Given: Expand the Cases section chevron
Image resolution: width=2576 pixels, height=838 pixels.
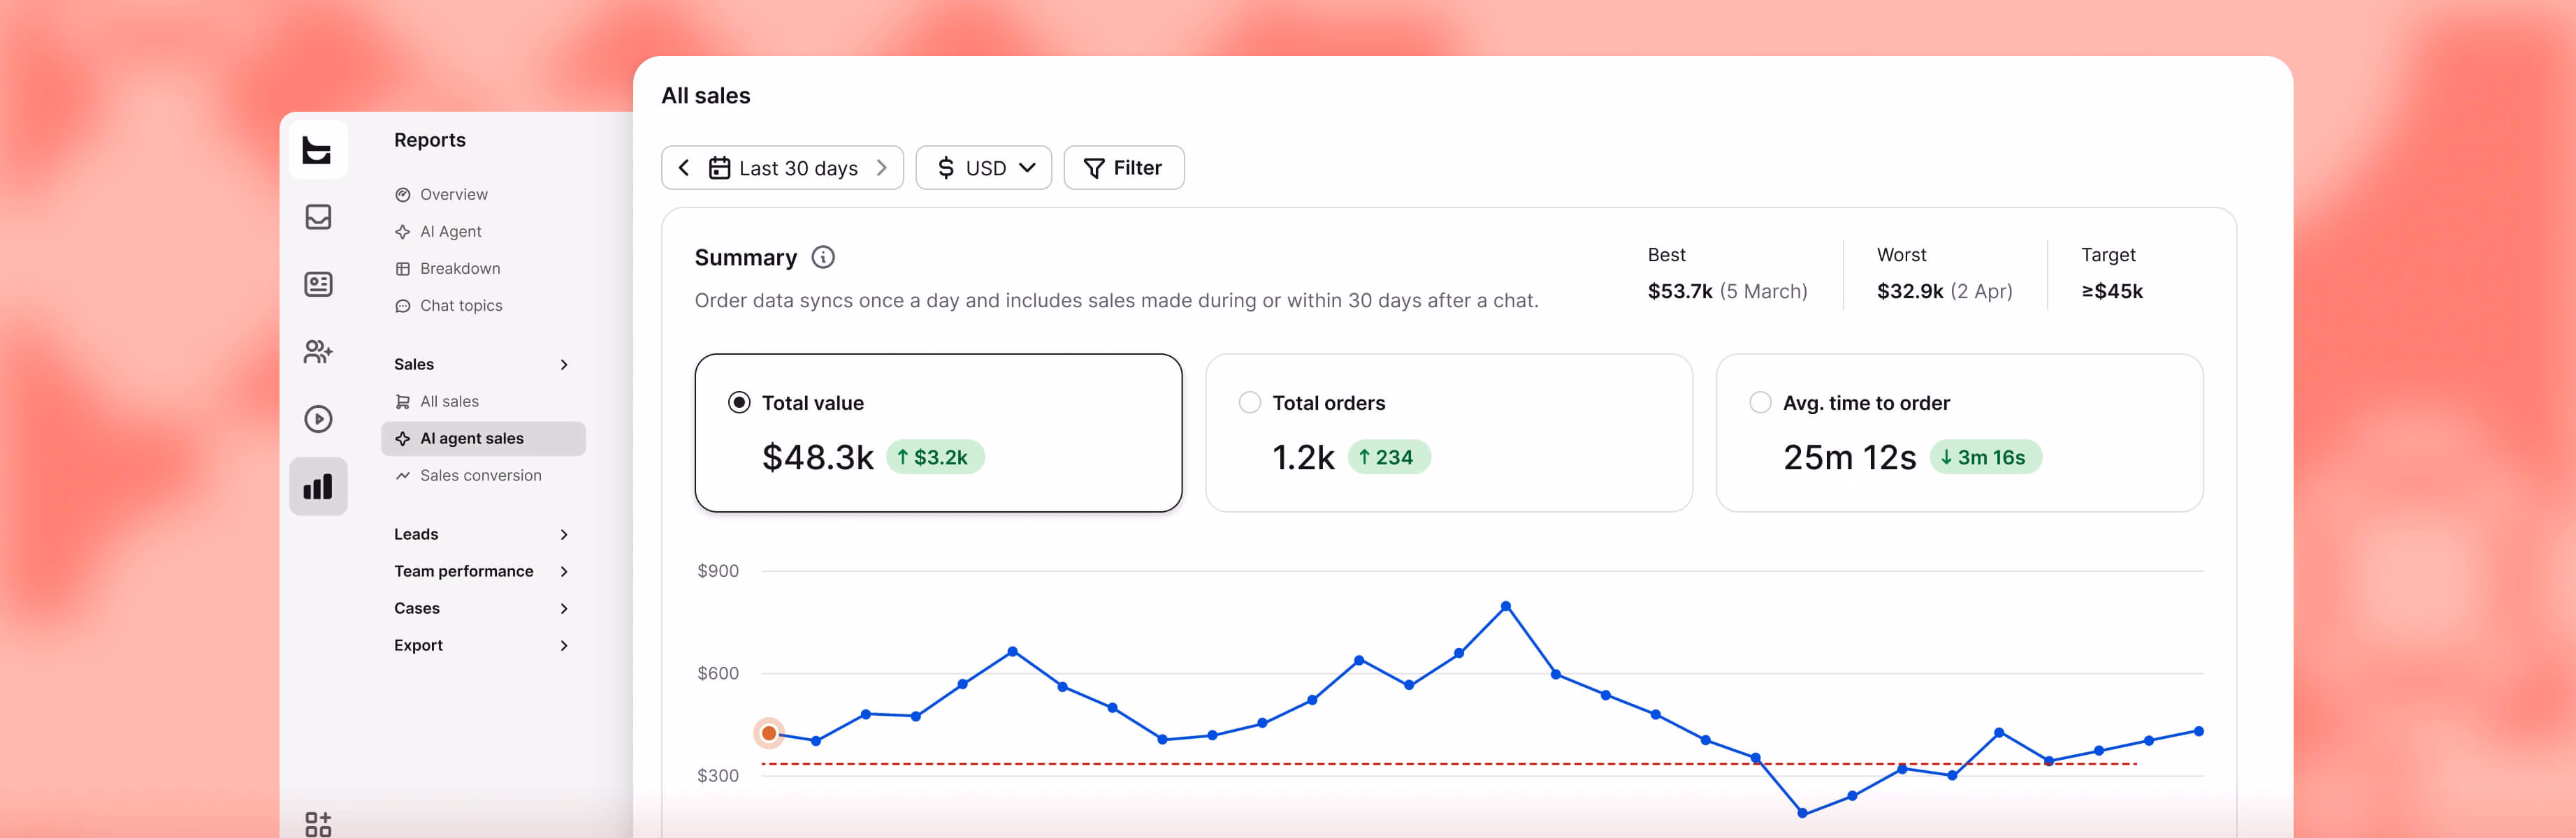Looking at the screenshot, I should [564, 608].
